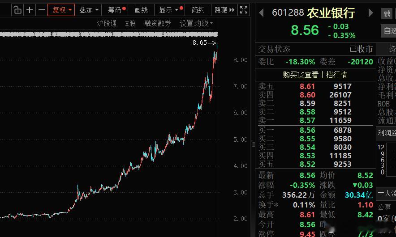396x237 pixels.
Task: Expand the 显示 dropdown
Action: 169,10
